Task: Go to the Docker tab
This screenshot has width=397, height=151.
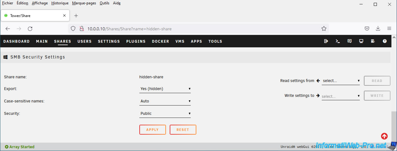Action: tap(160, 41)
